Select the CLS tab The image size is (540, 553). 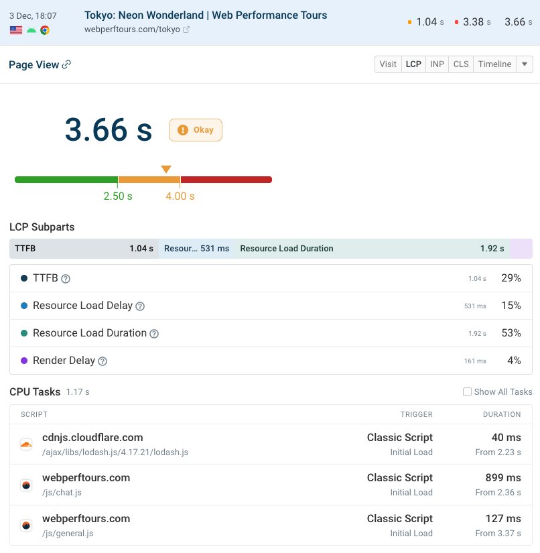click(461, 64)
